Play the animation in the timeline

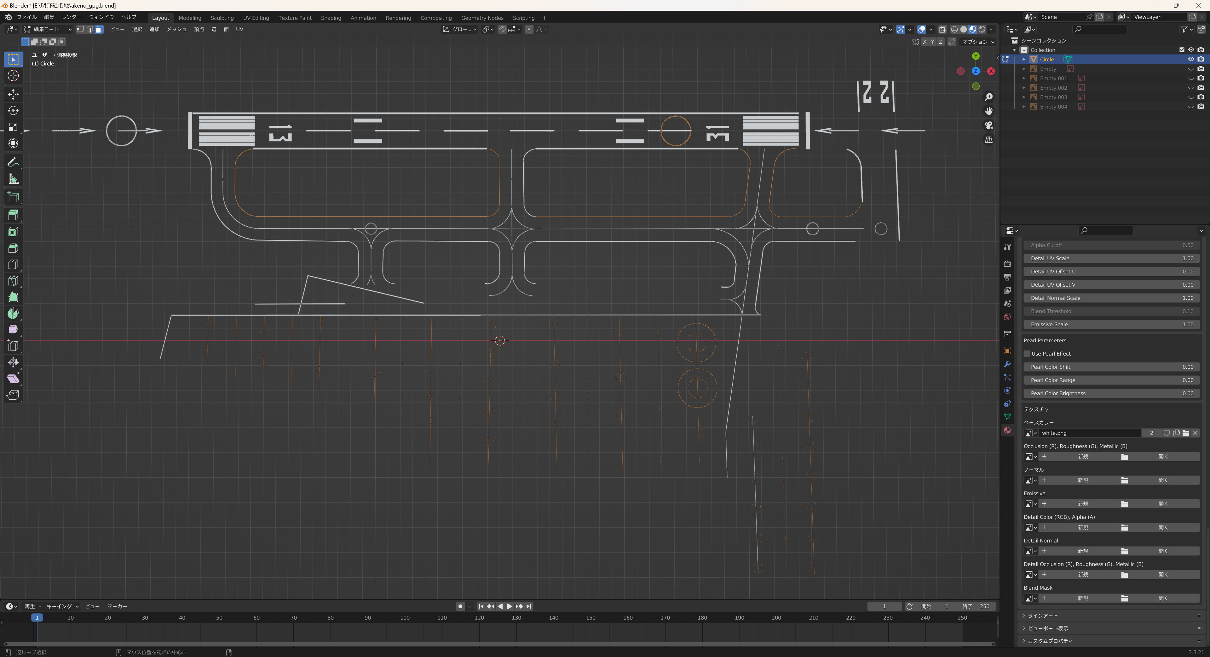pyautogui.click(x=510, y=606)
